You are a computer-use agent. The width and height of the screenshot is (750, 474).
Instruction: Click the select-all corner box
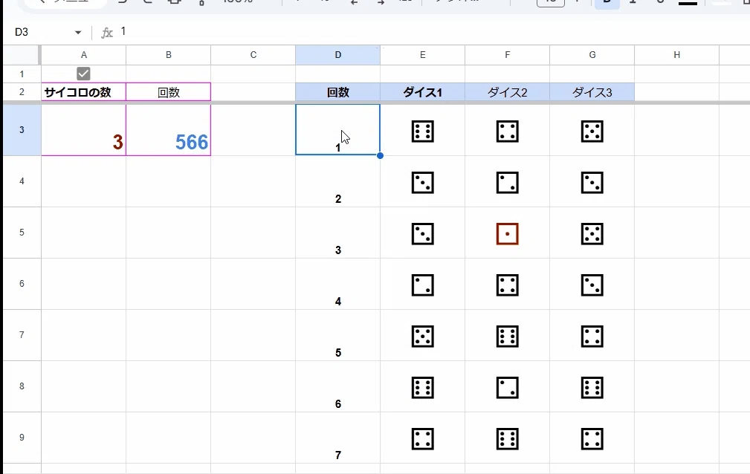[22, 55]
